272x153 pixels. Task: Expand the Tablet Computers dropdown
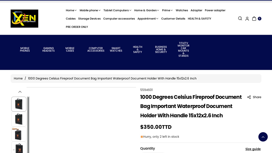coord(117,10)
